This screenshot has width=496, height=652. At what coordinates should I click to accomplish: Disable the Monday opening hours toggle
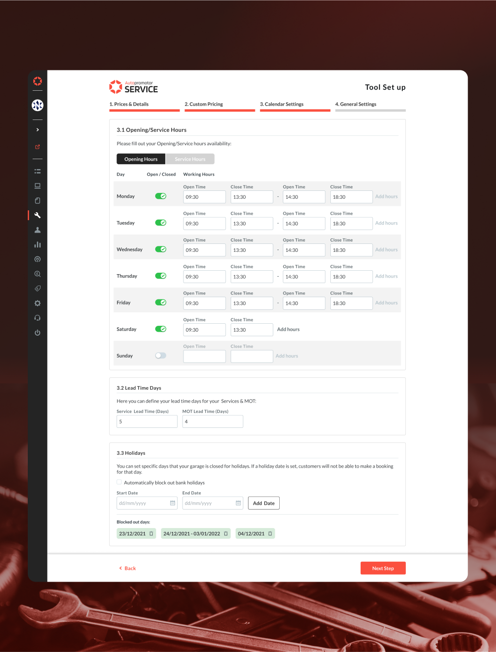[x=161, y=196]
